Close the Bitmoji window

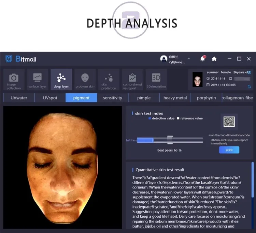pyautogui.click(x=248, y=59)
